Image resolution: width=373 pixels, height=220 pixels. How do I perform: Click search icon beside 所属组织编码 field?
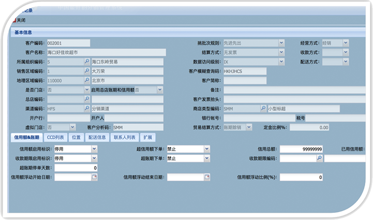click(86, 62)
